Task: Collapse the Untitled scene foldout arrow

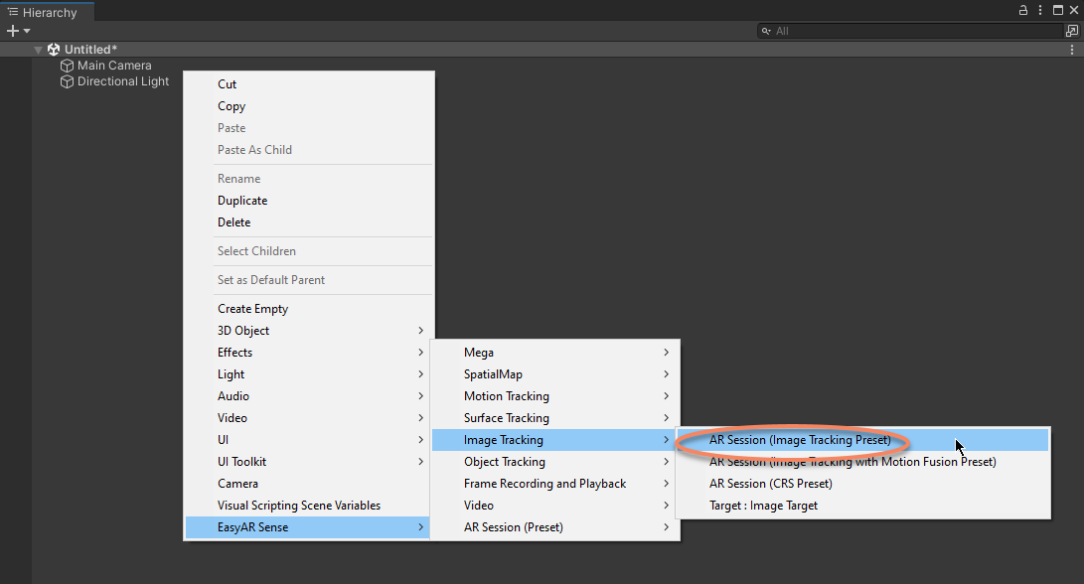Action: tap(39, 50)
